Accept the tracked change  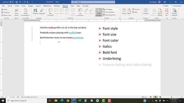(124, 12)
